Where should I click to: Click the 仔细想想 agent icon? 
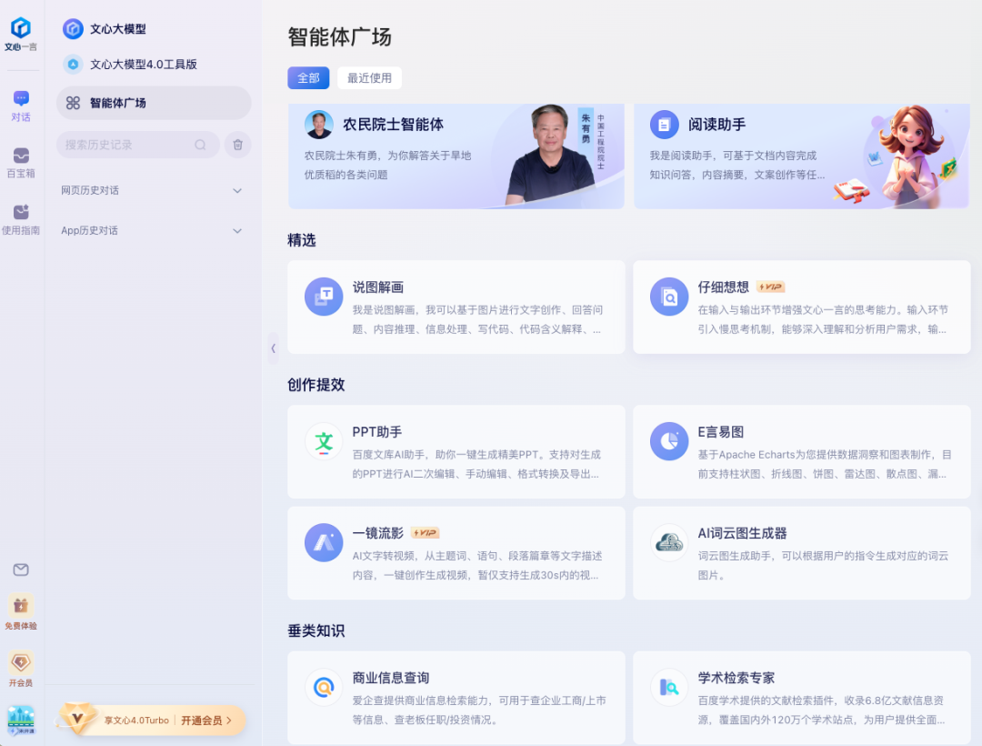coord(669,297)
